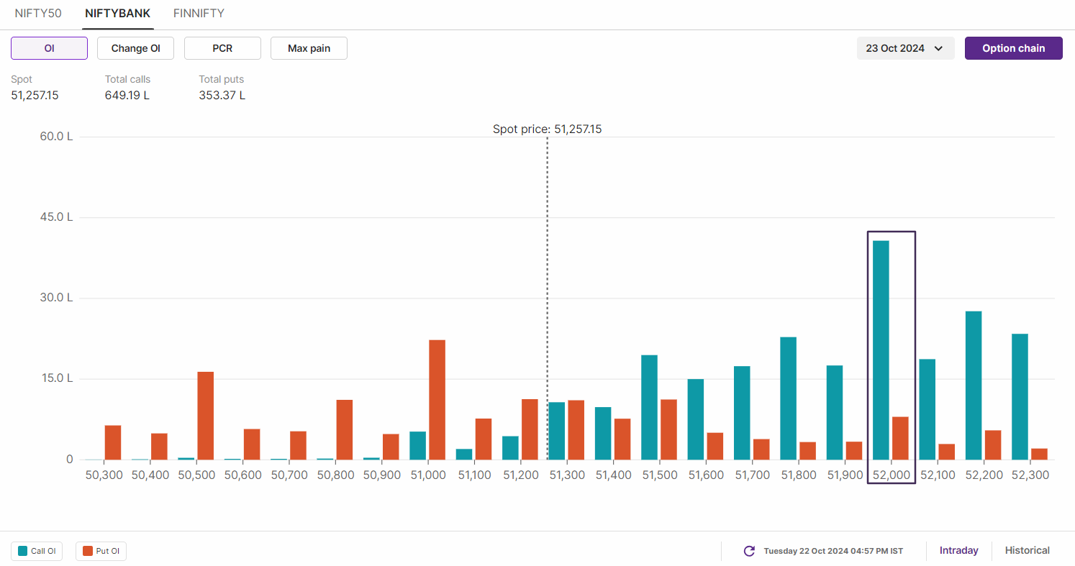Click the 51,300 strike axis label

pos(566,475)
